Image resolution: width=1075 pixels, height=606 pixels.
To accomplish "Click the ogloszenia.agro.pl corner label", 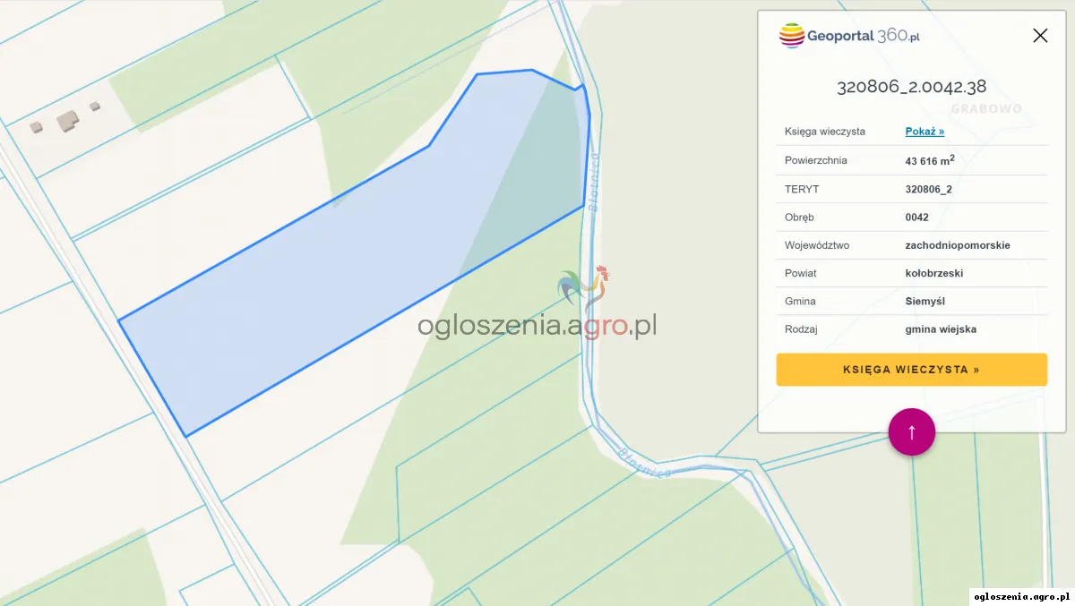I will coord(1022,597).
